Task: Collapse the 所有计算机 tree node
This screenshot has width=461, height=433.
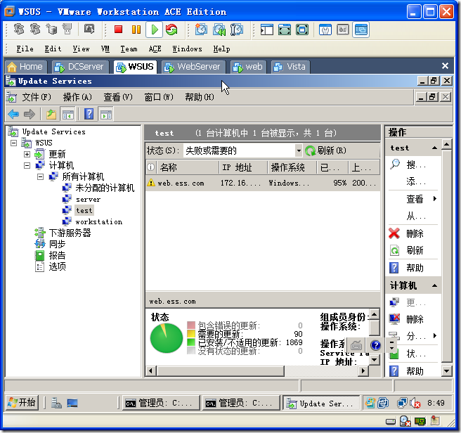Action: click(41, 176)
